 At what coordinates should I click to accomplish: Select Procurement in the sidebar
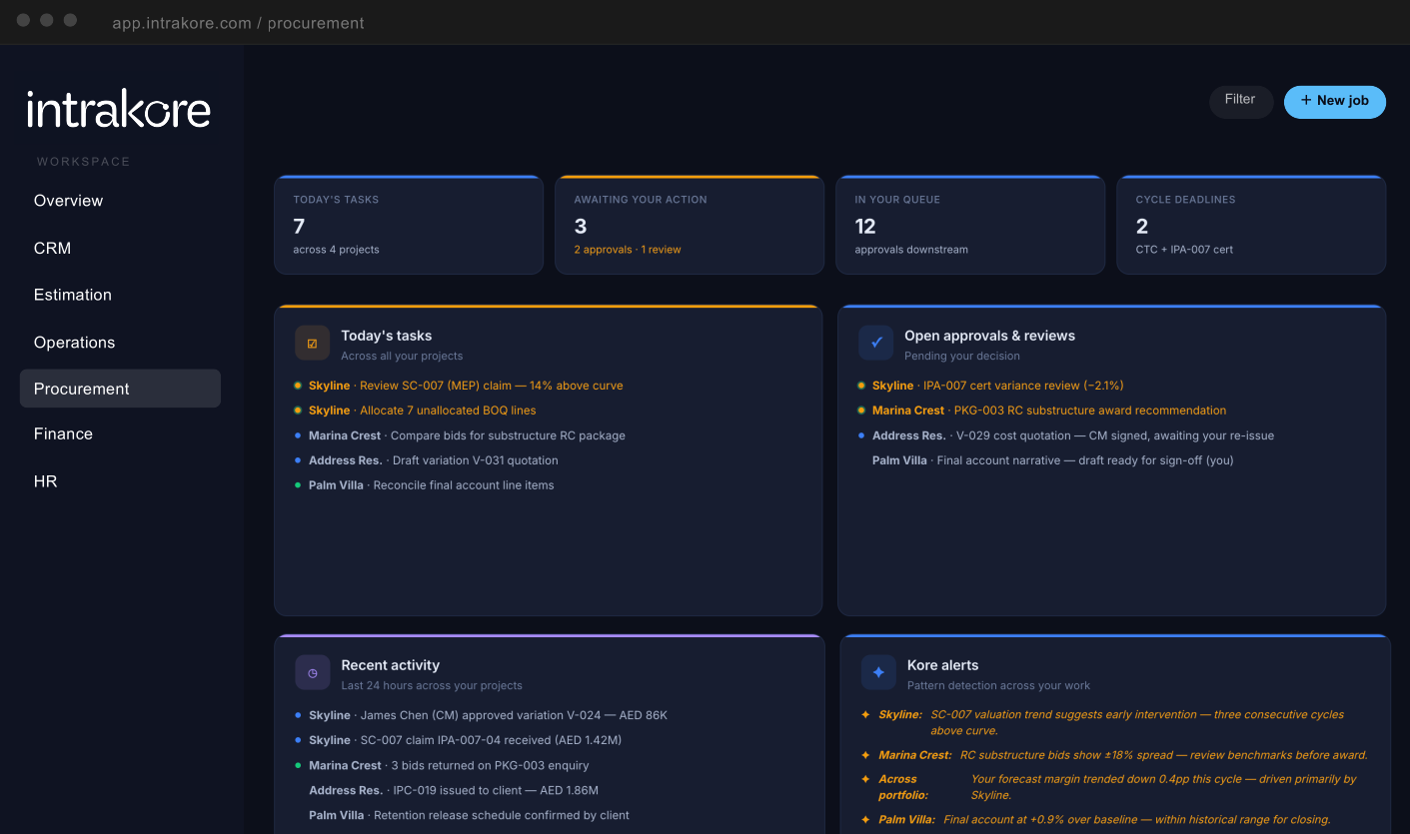120,389
